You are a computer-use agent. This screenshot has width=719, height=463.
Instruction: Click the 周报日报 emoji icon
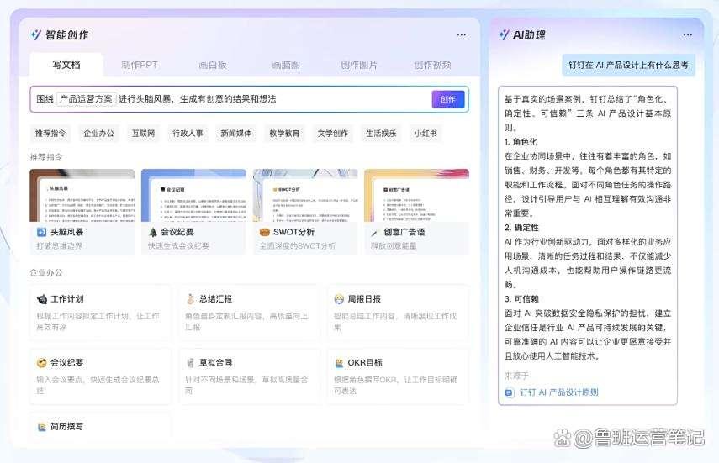pyautogui.click(x=339, y=299)
